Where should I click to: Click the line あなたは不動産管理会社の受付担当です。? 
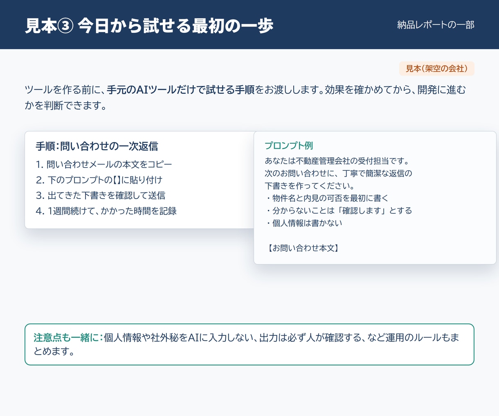coord(337,161)
